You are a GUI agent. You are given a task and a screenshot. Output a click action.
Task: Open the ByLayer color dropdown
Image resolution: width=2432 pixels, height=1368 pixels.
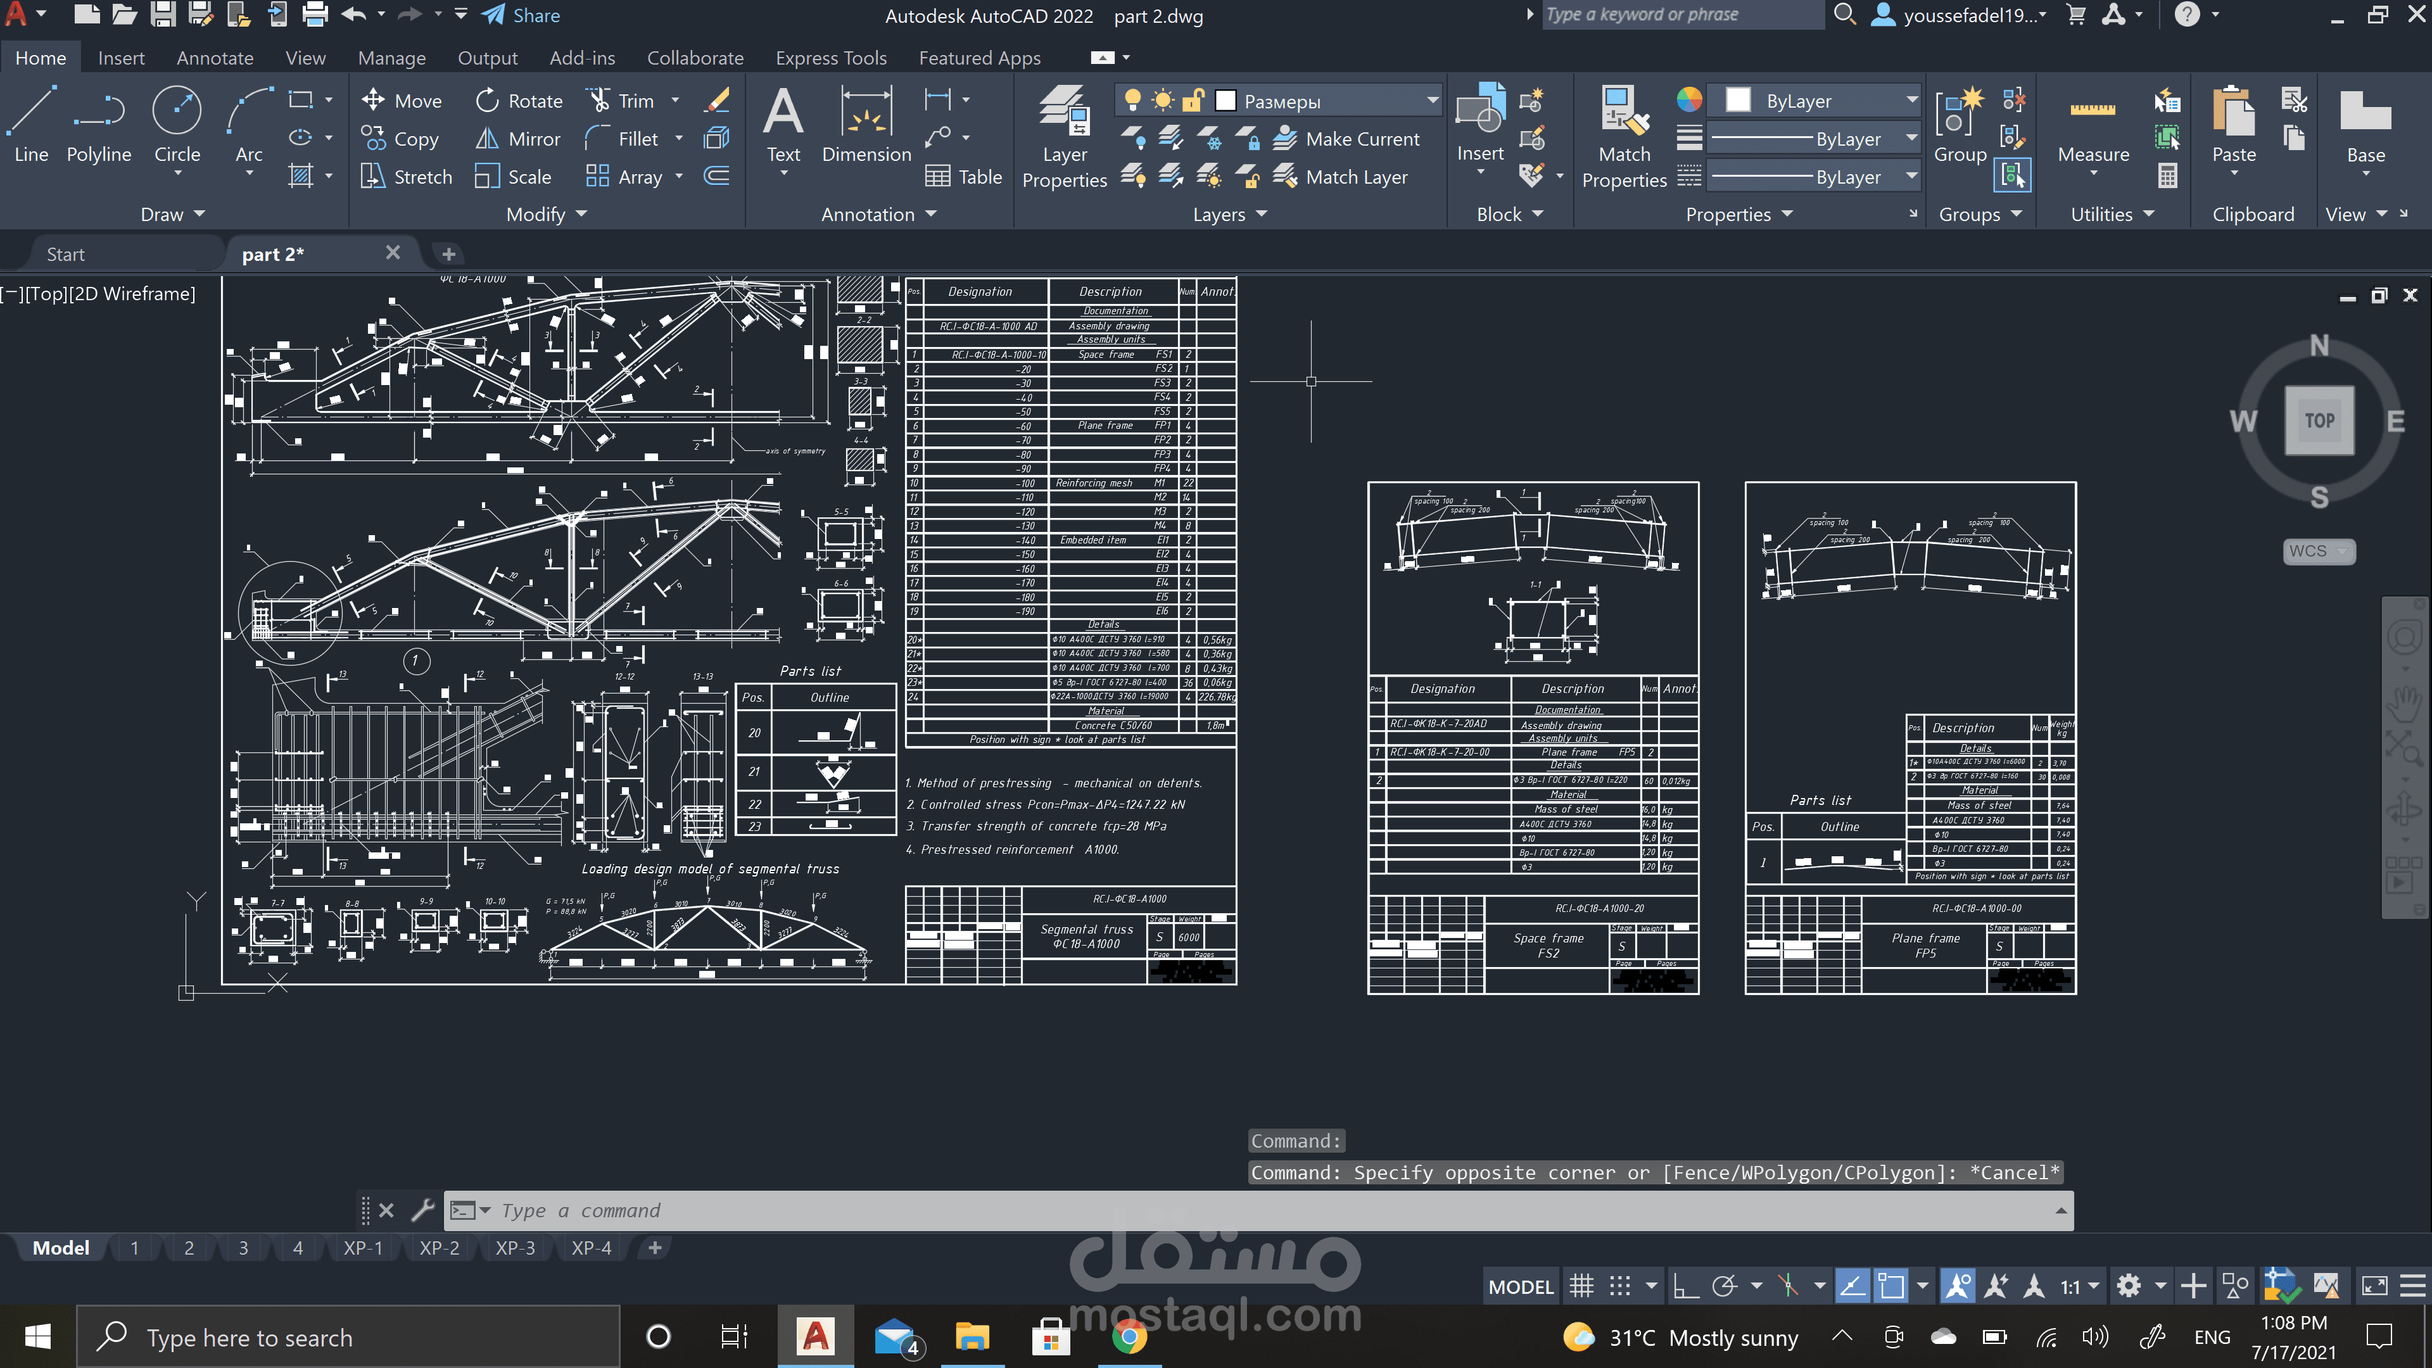click(1911, 100)
